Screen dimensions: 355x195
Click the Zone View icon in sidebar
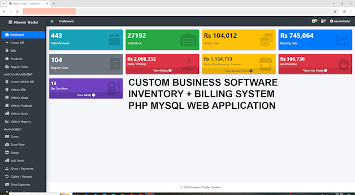coord(7,144)
